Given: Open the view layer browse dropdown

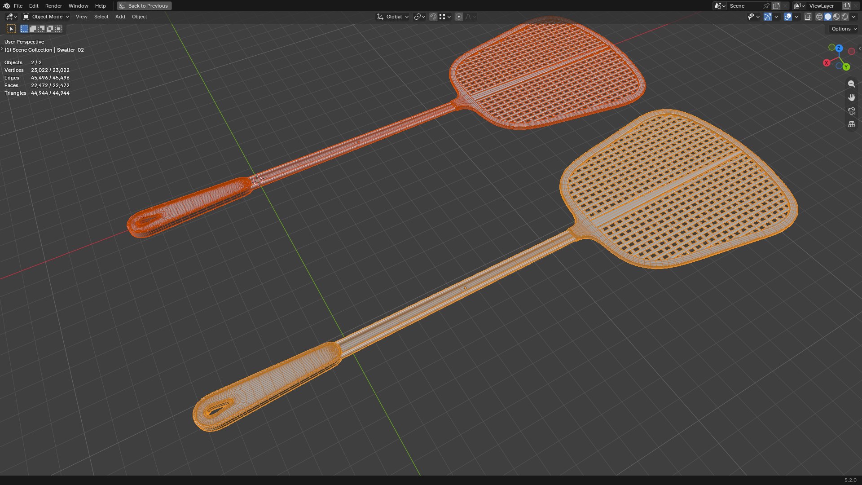Looking at the screenshot, I should [x=800, y=6].
